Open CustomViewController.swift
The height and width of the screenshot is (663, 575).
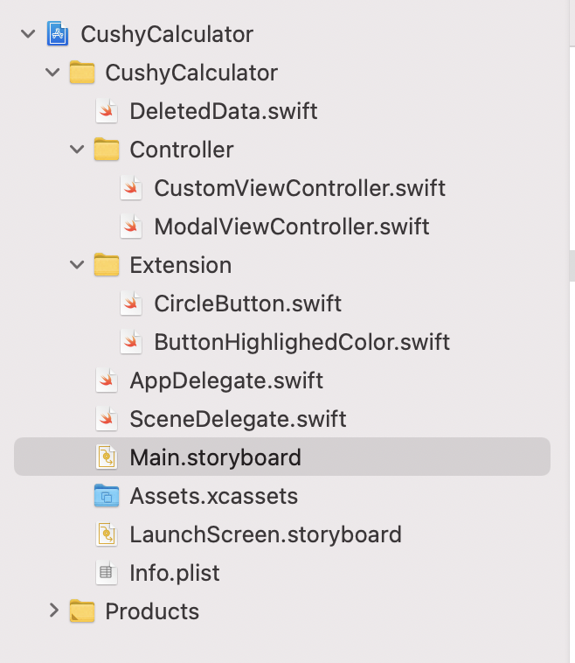point(300,188)
